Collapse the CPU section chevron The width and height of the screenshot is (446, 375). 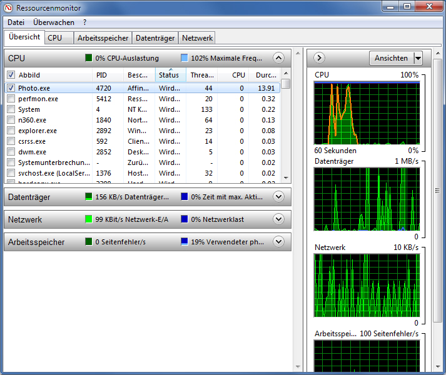click(x=278, y=58)
